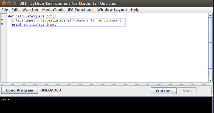The width and height of the screenshot is (214, 113).
Task: Click the requestIntegers line in the editor
Action: coord(66,20)
